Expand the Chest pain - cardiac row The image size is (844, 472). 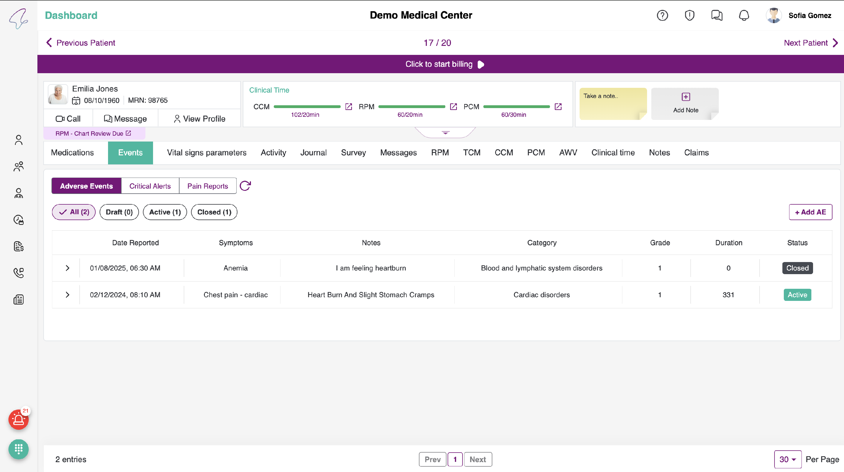tap(68, 295)
